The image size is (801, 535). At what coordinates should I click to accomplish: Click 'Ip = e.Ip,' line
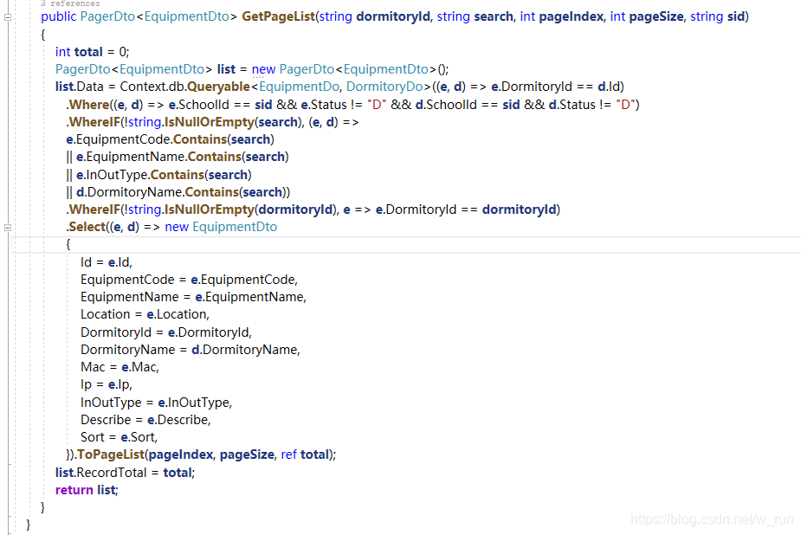point(107,384)
